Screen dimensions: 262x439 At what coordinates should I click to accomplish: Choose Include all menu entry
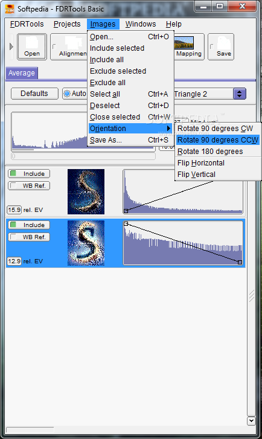coord(130,60)
